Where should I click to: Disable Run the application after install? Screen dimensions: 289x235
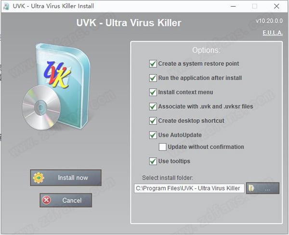pyautogui.click(x=153, y=78)
